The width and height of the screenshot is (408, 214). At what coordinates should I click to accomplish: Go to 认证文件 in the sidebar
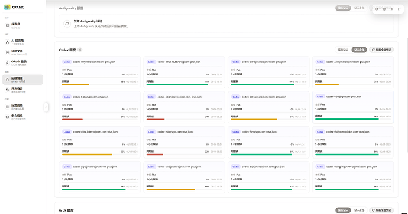(x=23, y=52)
